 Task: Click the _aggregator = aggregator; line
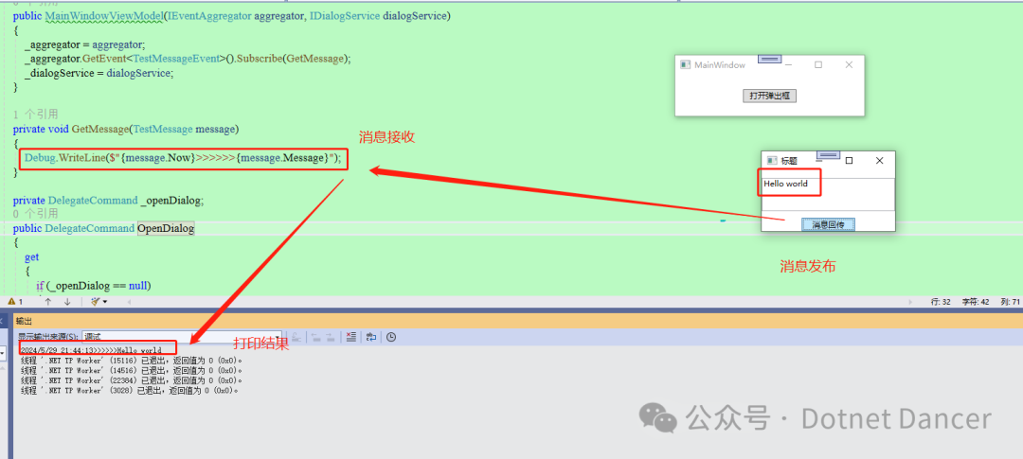[x=85, y=44]
